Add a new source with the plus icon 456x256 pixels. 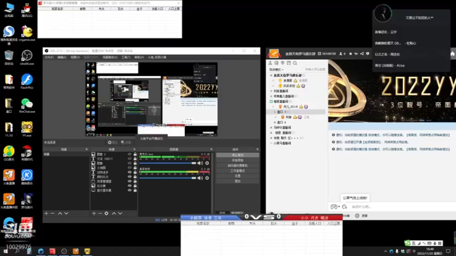(93, 213)
